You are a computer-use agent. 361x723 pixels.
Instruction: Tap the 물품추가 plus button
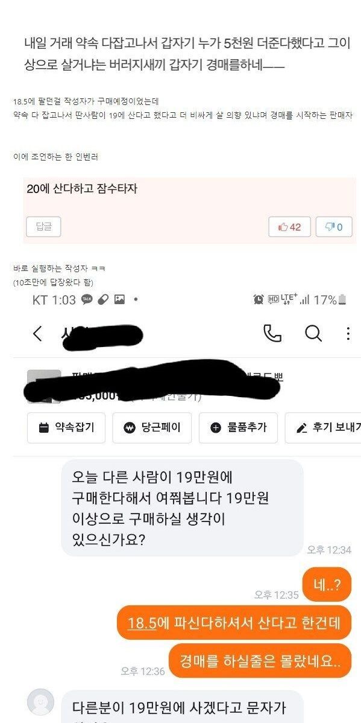[x=238, y=427]
